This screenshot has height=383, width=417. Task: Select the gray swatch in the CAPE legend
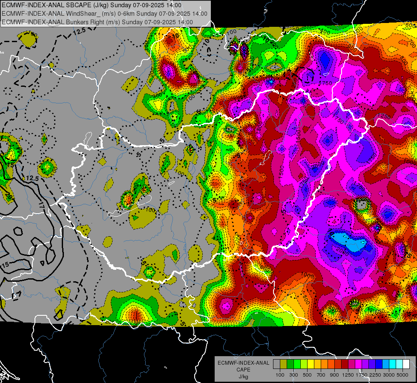tap(276, 364)
